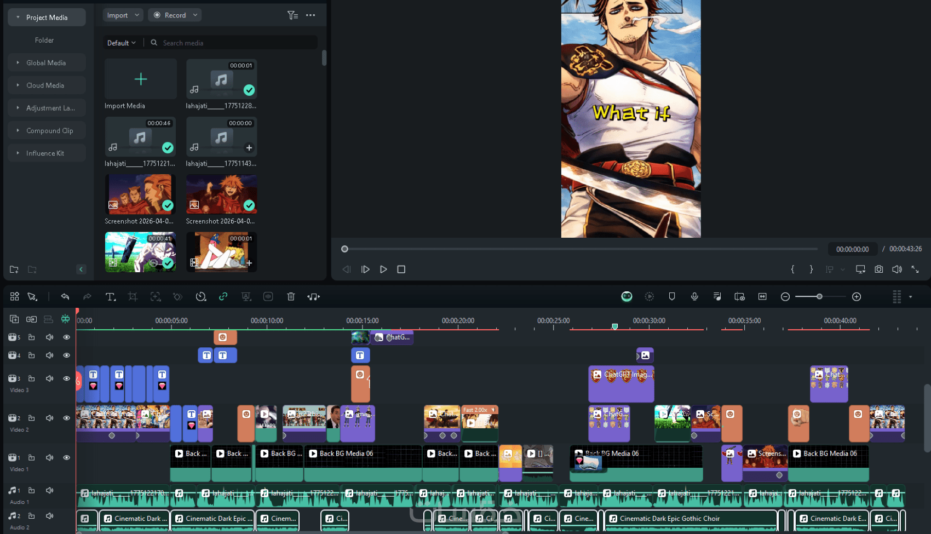Open the audio mixer icon
This screenshot has height=534, width=931.
click(717, 297)
